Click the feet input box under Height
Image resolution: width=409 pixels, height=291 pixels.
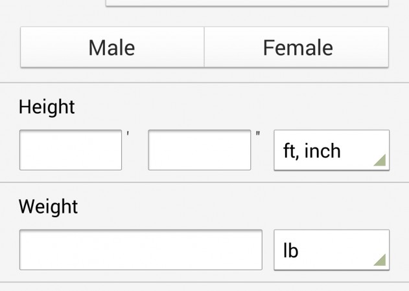[71, 150]
